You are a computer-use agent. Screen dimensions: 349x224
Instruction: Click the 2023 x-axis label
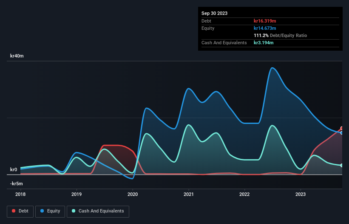tap(301, 194)
